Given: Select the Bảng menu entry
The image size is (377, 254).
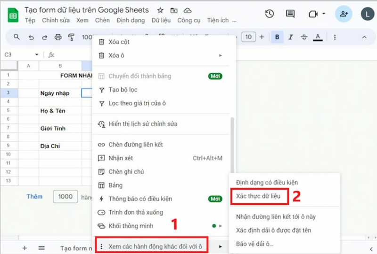Looking at the screenshot, I should (x=160, y=185).
